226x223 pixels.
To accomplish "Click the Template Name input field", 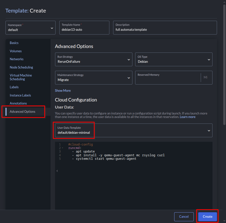I will (x=84, y=29).
